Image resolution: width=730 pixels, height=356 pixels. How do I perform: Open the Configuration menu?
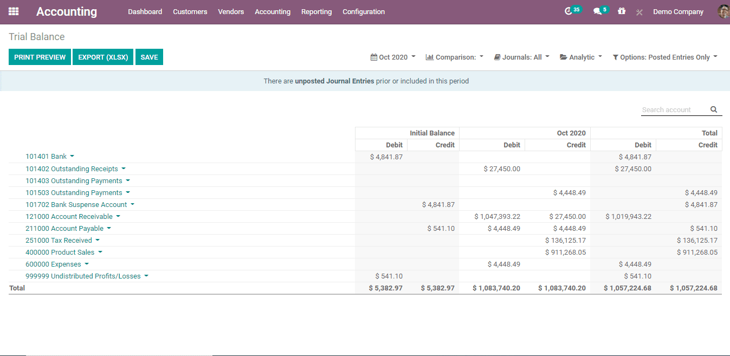click(x=364, y=12)
